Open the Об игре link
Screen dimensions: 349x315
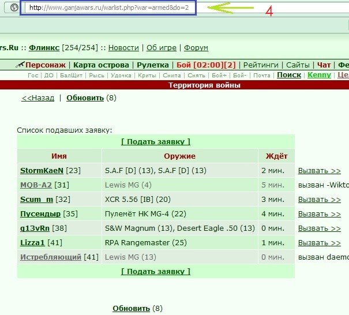(162, 48)
